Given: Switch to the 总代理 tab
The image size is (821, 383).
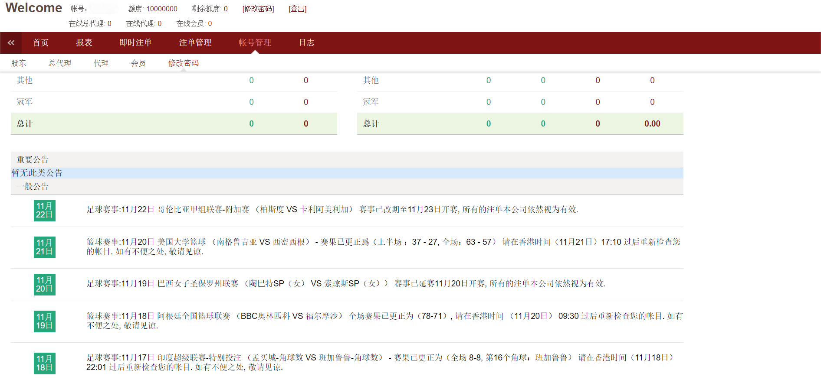Looking at the screenshot, I should tap(60, 63).
